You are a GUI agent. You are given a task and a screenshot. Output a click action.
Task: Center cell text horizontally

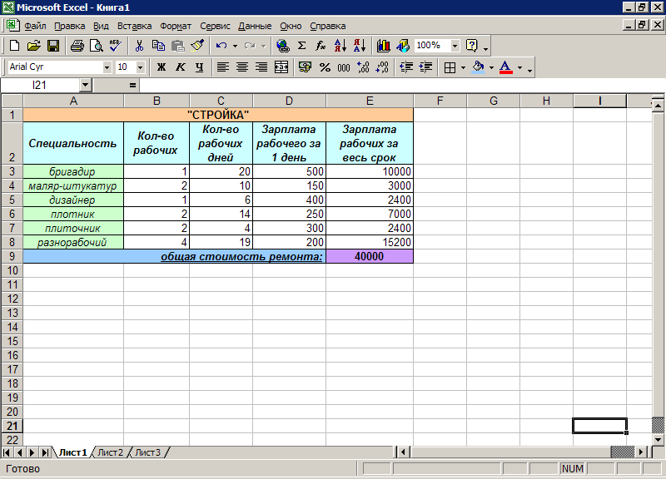tap(242, 67)
